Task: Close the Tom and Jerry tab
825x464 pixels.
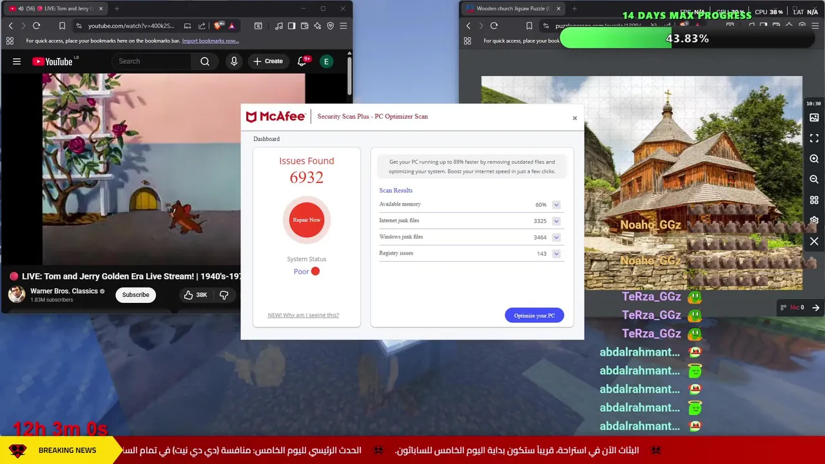Action: point(101,8)
